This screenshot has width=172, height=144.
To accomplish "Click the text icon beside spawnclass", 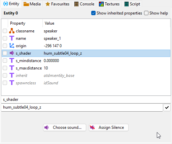I will click(12, 83).
